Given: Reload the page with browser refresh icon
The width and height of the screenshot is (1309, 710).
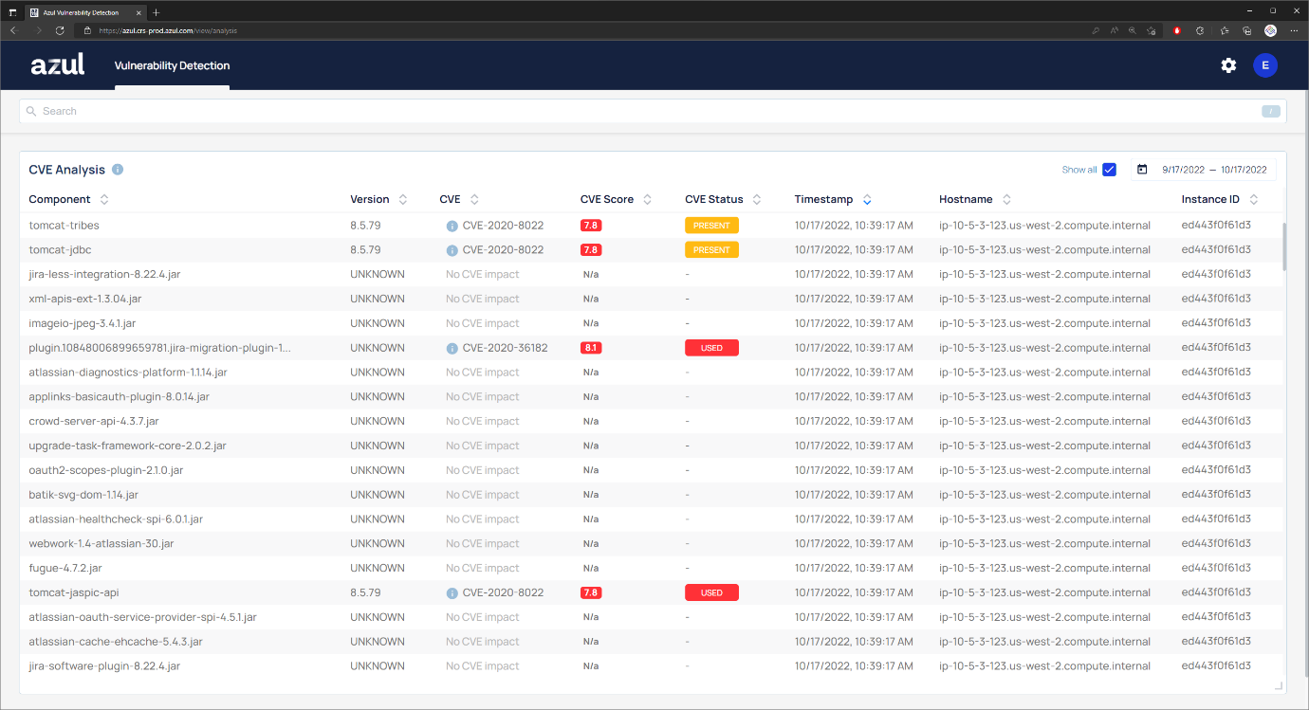Looking at the screenshot, I should (60, 30).
